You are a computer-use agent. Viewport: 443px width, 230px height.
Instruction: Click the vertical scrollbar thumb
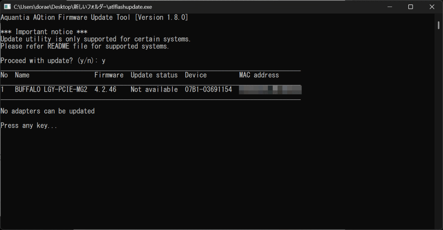pyautogui.click(x=438, y=25)
